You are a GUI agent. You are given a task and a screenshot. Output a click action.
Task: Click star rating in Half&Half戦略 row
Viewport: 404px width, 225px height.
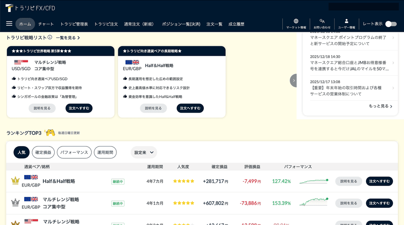[183, 181]
